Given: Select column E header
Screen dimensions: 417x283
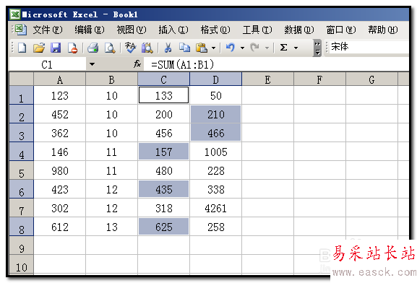Looking at the screenshot, I should pyautogui.click(x=268, y=79).
